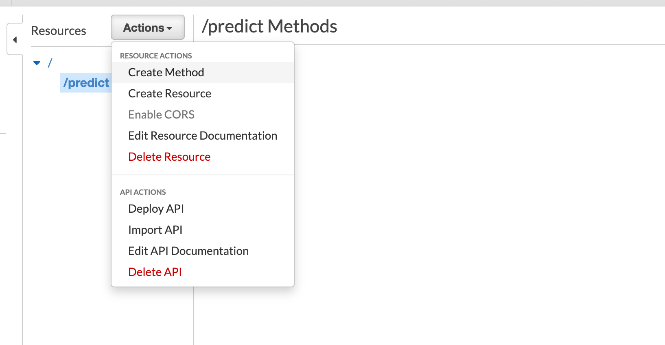Click the Resources panel title

59,31
